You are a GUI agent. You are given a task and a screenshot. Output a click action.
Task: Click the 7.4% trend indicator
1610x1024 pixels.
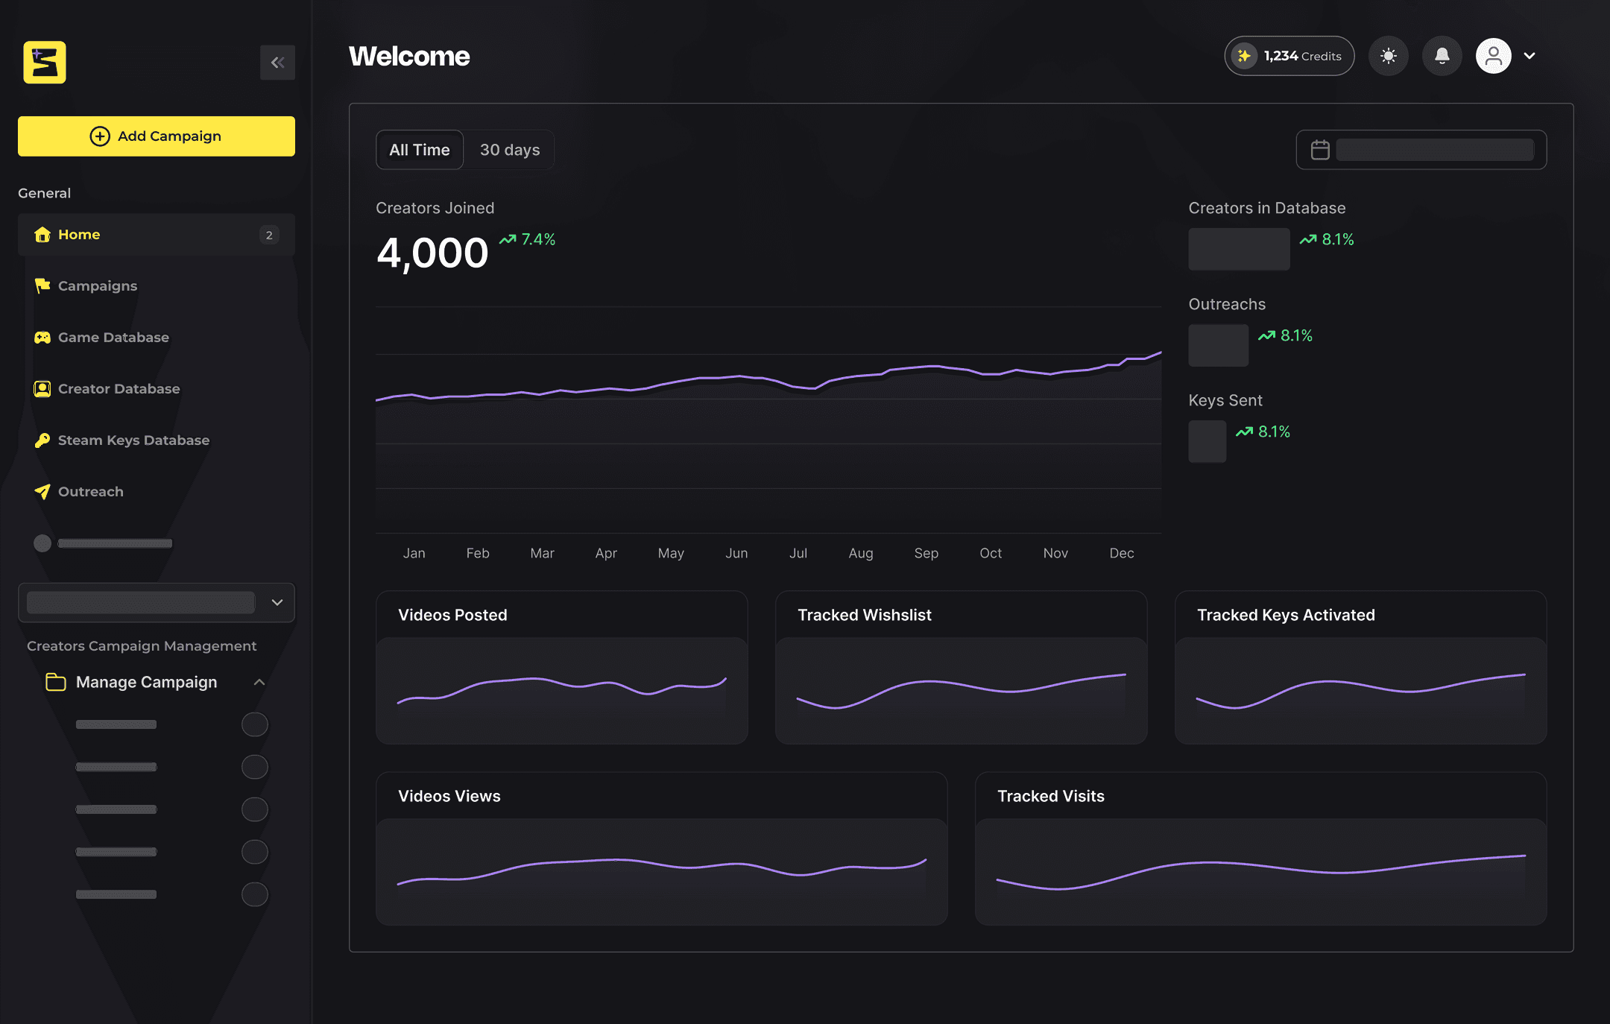pyautogui.click(x=528, y=239)
